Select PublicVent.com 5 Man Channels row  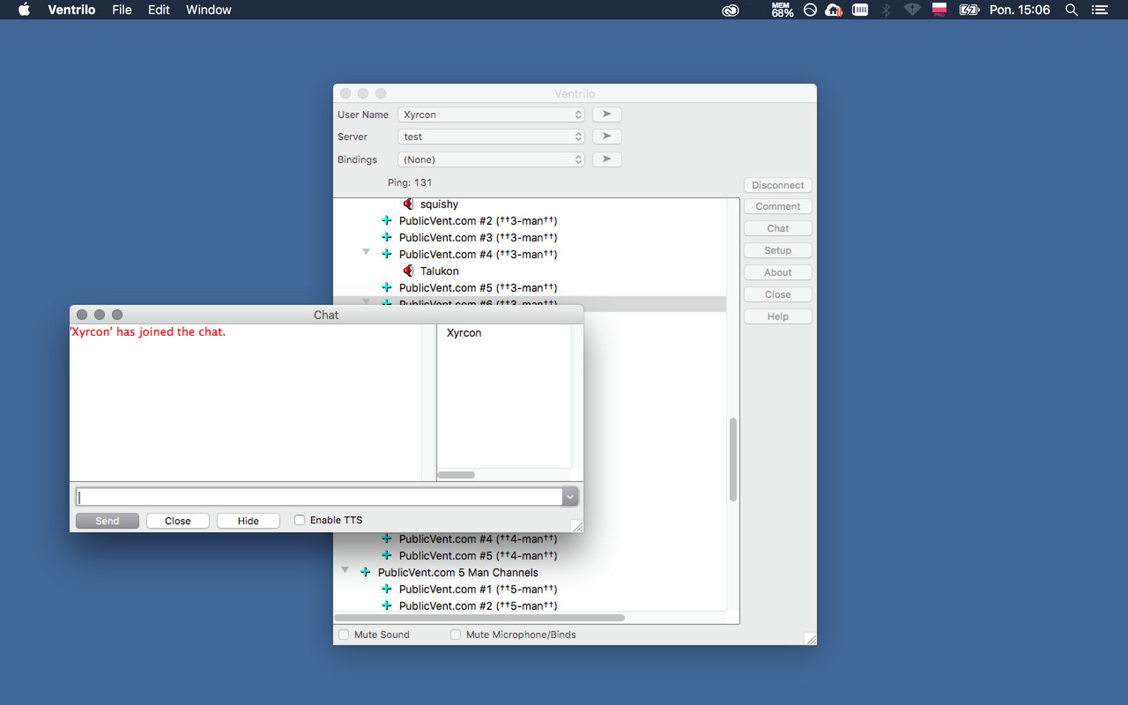tap(458, 572)
